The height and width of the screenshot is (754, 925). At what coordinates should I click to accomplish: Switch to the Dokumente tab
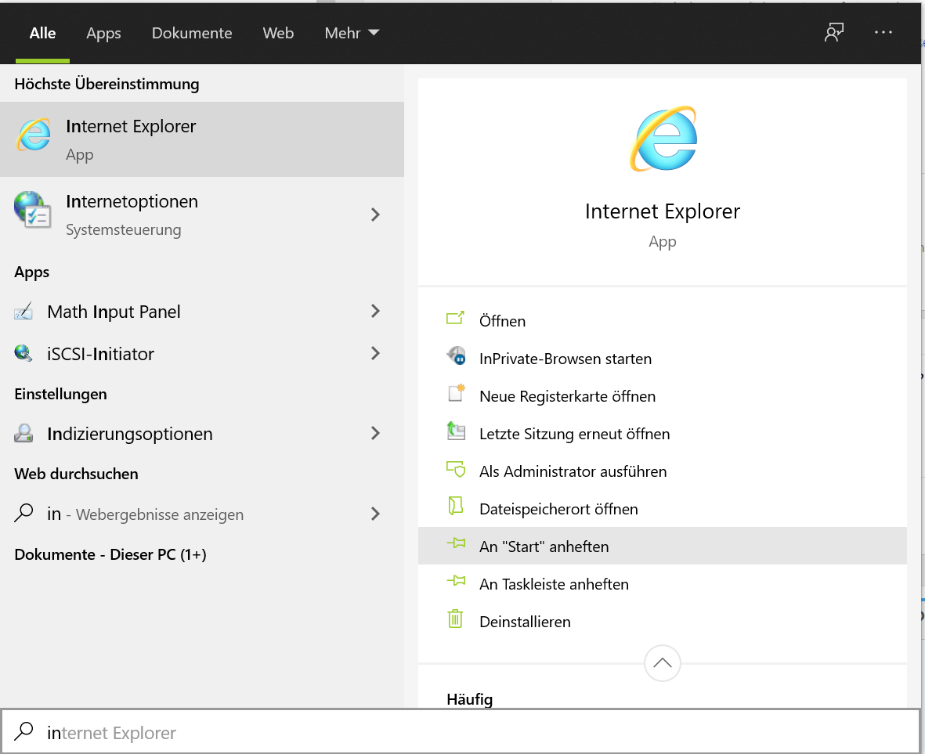[x=192, y=33]
